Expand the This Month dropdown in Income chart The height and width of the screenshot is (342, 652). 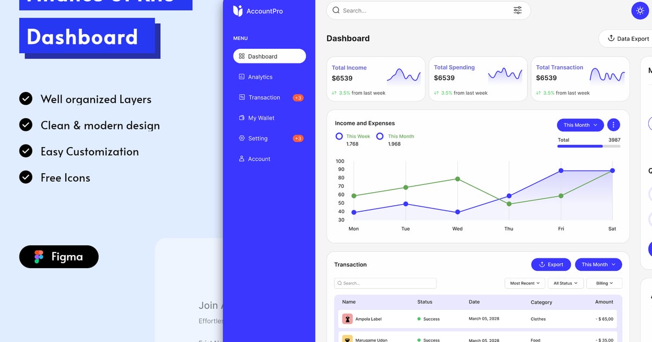(580, 125)
